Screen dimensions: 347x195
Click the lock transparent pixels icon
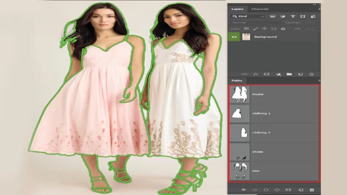(246, 29)
